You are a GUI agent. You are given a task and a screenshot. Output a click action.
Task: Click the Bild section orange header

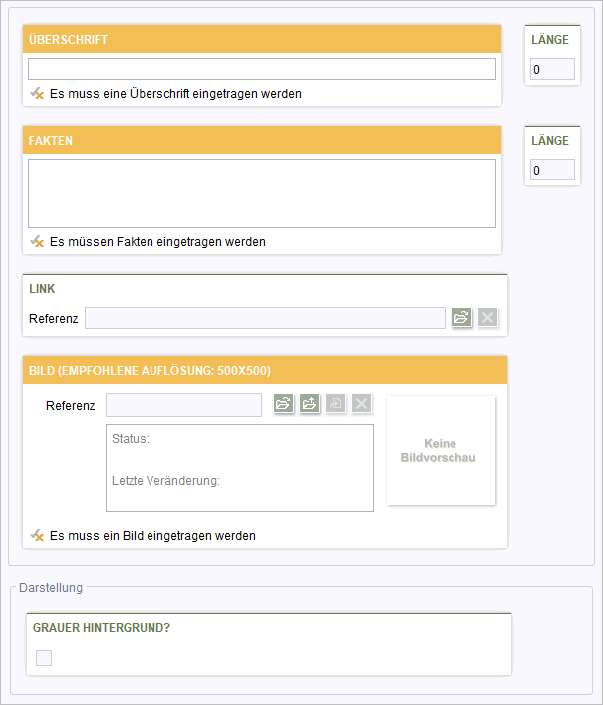(265, 370)
